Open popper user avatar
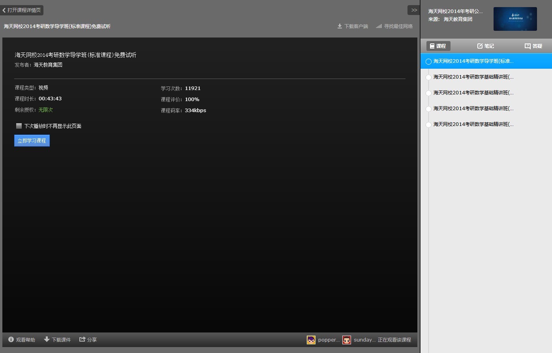Screen dimensions: 552x353 tap(311, 340)
